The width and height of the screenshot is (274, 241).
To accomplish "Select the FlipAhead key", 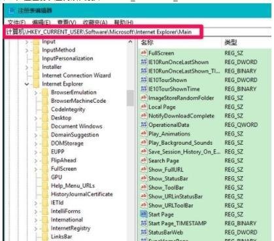I will pyautogui.click(x=63, y=160).
